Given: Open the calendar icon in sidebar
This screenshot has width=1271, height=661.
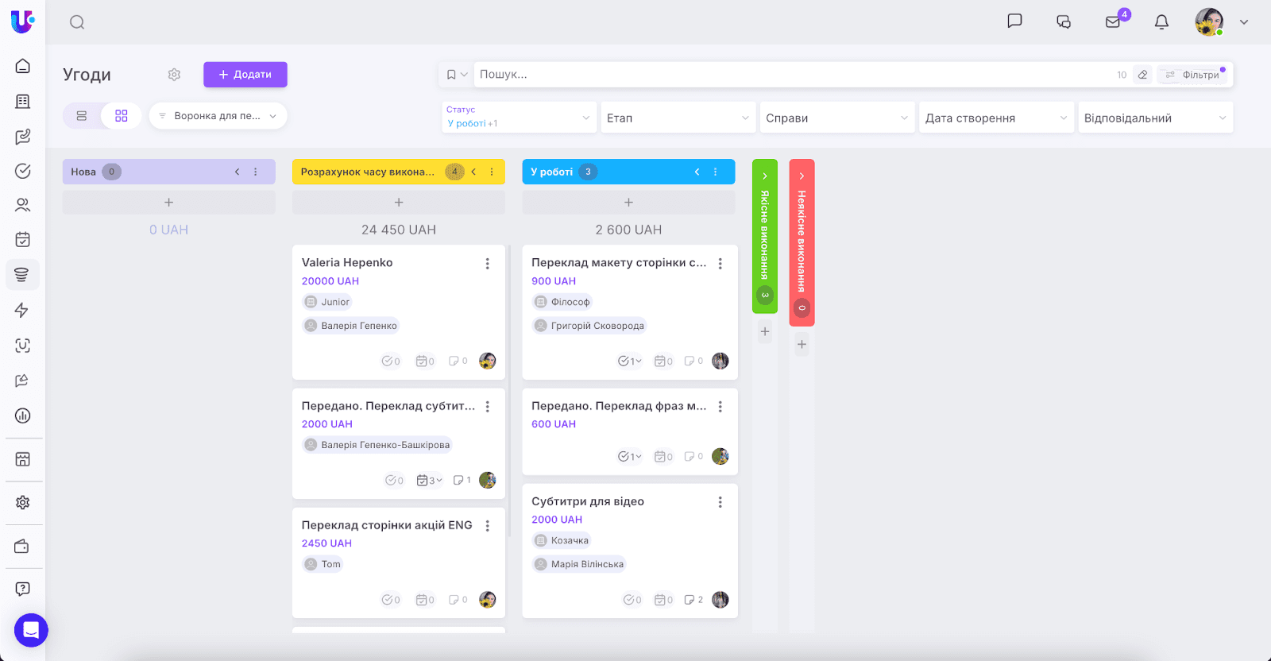Looking at the screenshot, I should click(23, 239).
